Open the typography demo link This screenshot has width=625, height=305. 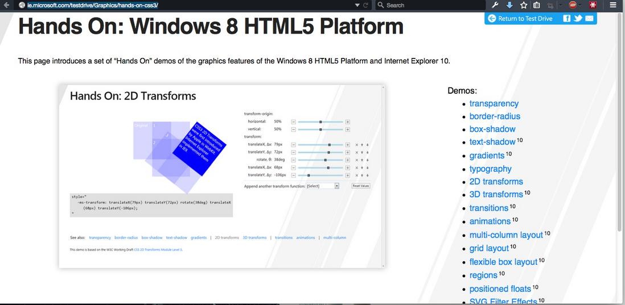point(490,169)
